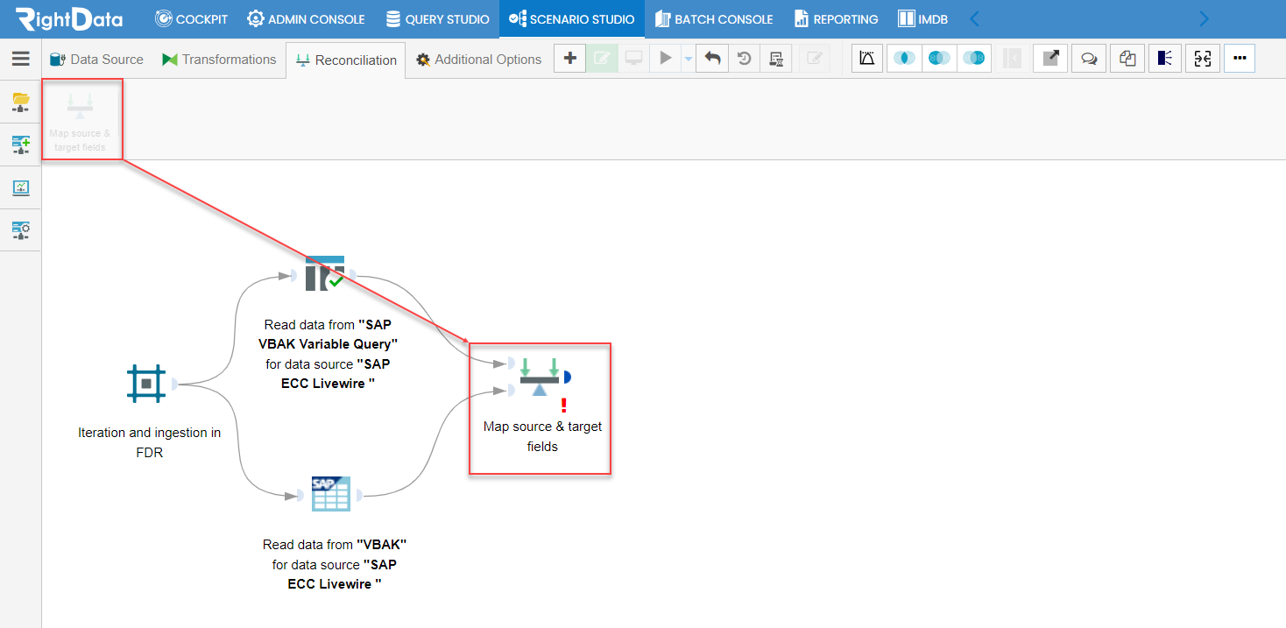Open IMDB in the top navigation
This screenshot has height=628, width=1286.
tap(923, 19)
